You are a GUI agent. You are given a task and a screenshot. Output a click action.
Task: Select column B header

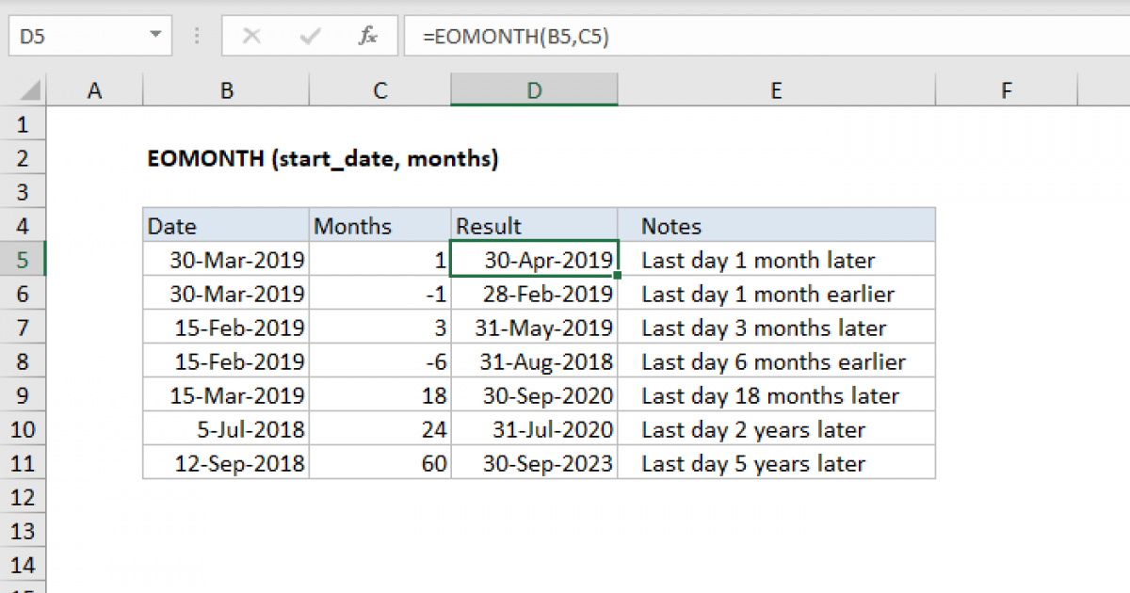point(226,89)
